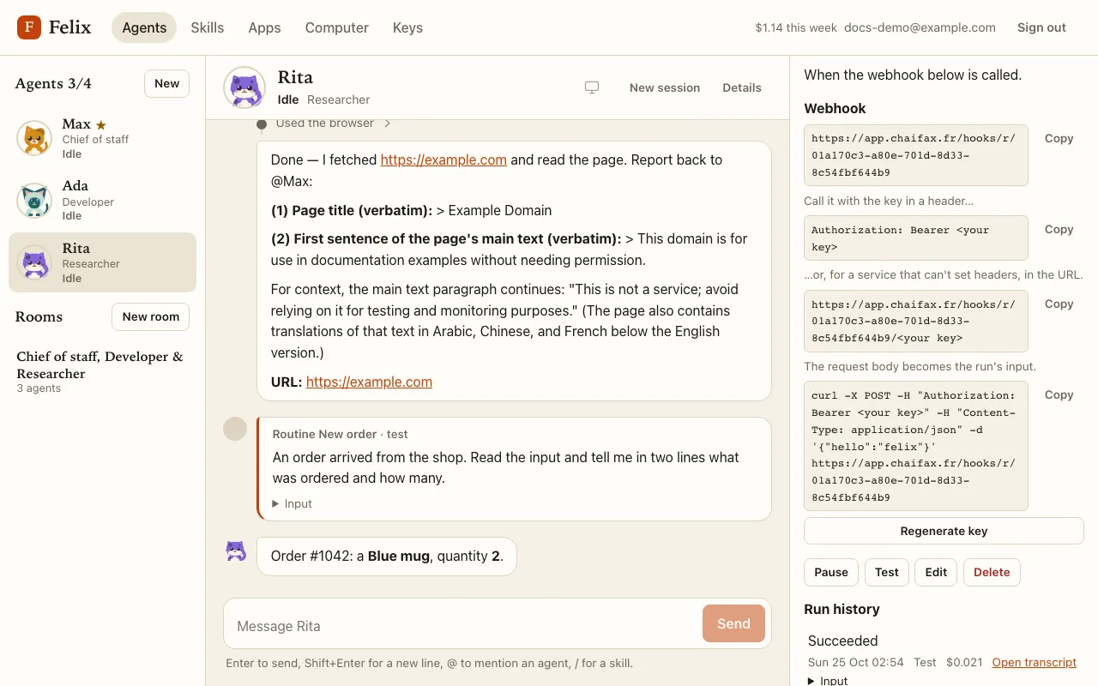The height and width of the screenshot is (686, 1098).
Task: Follow the example.com link after 'URL:'
Action: (369, 382)
